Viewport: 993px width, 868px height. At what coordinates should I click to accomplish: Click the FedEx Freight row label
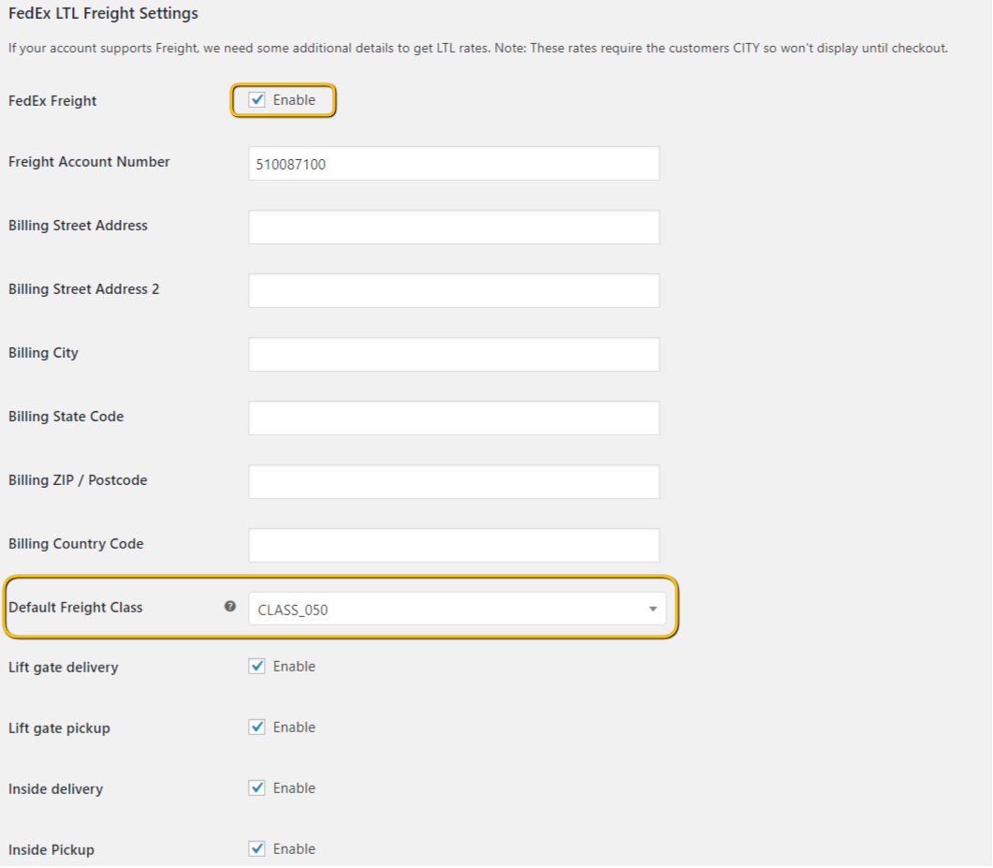[x=52, y=101]
